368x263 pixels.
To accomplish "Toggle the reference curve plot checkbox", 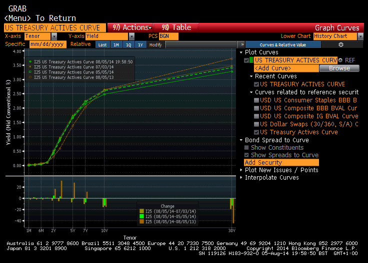I will click(x=246, y=60).
